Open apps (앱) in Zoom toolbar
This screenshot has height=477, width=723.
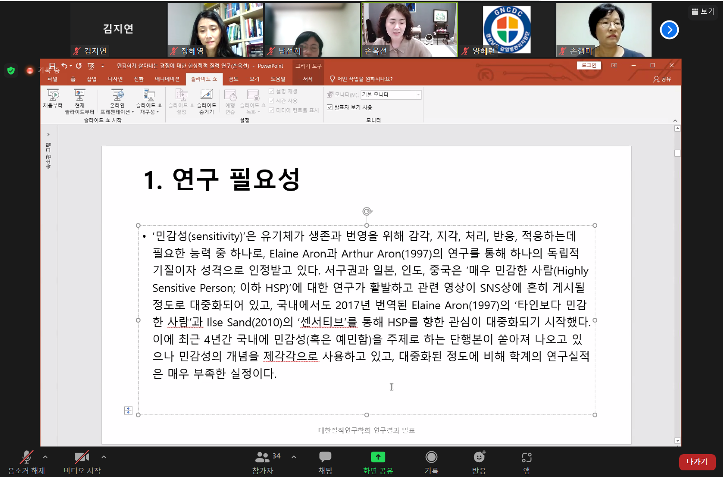[x=526, y=462]
